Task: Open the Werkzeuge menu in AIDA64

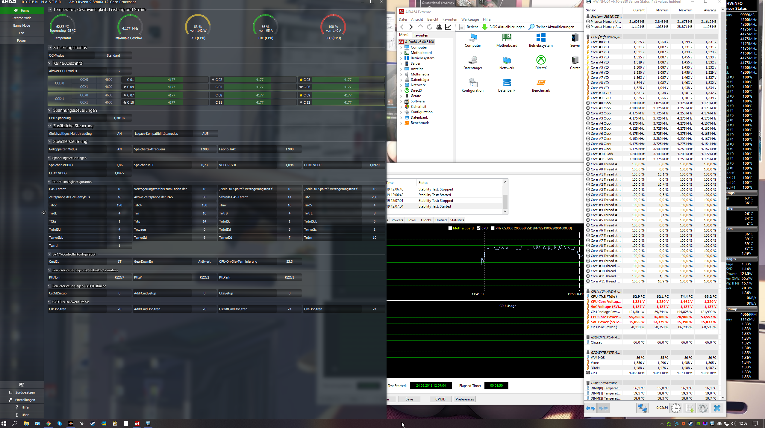Action: [x=470, y=19]
